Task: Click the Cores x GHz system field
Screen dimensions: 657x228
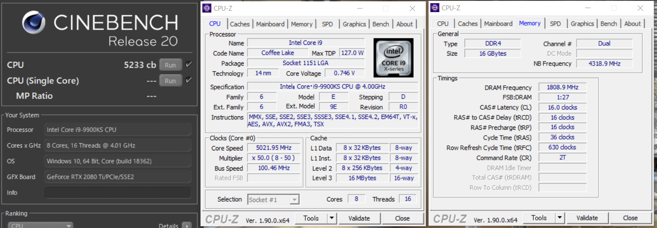Action: point(118,145)
